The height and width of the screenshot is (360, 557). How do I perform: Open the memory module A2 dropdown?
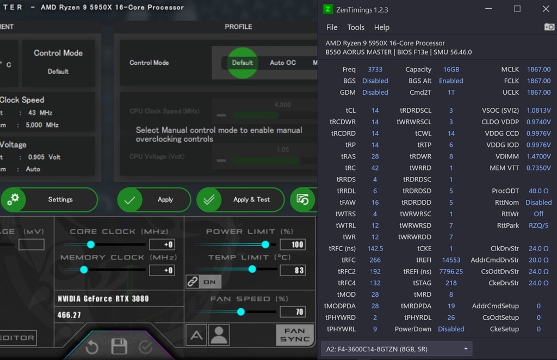click(397, 349)
